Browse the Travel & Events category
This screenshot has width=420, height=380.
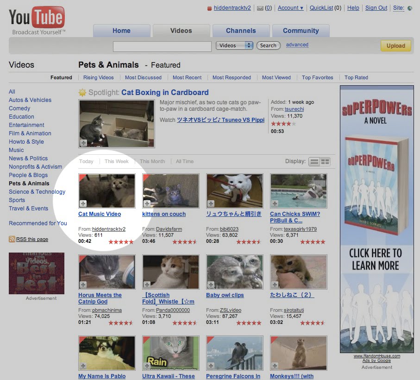coord(28,208)
